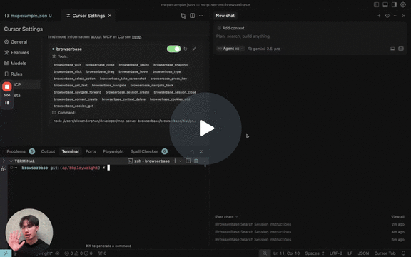Disable the browserbase MCP server toggle
This screenshot has height=257, width=411.
click(x=173, y=49)
